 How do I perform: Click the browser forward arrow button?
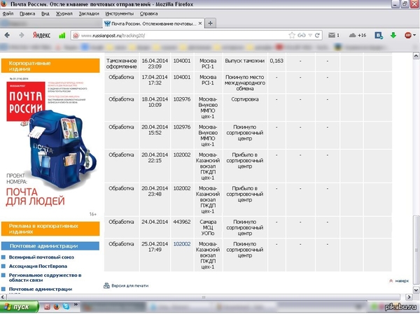[x=20, y=35]
